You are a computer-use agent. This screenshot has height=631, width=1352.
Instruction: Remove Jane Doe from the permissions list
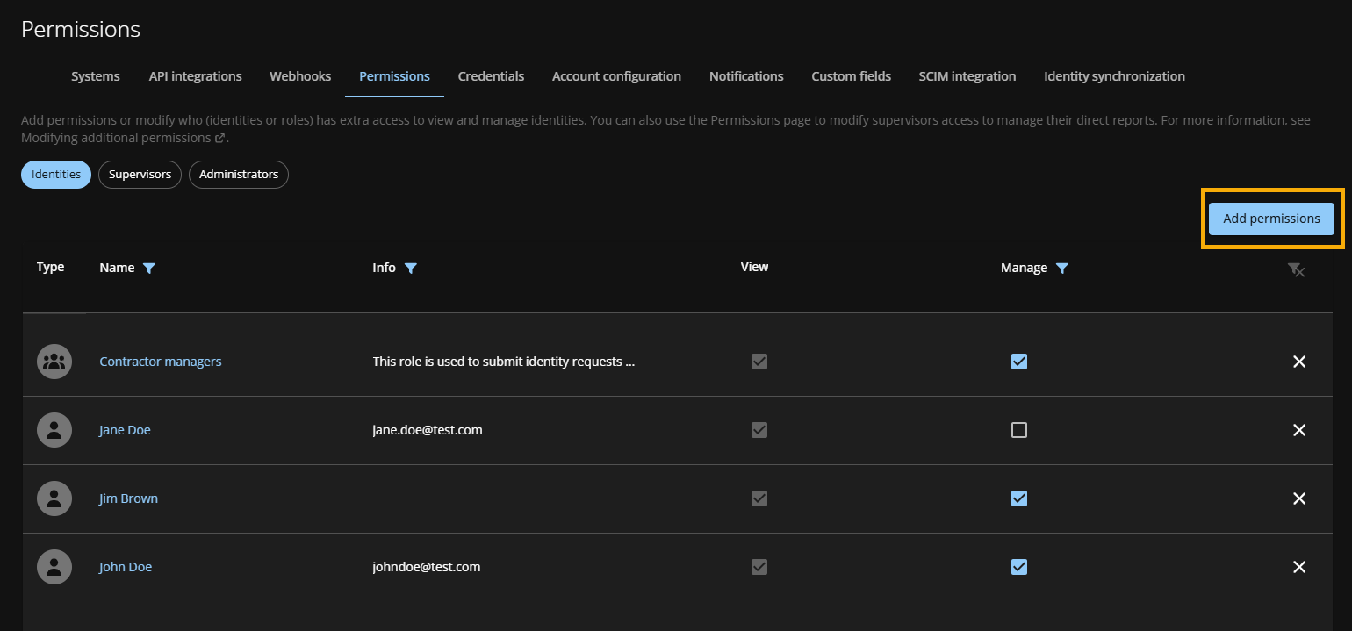[1299, 430]
